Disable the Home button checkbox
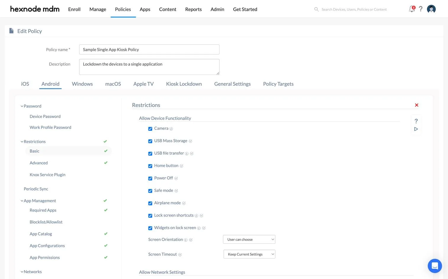Viewport: 448px width, 279px height. point(150,166)
